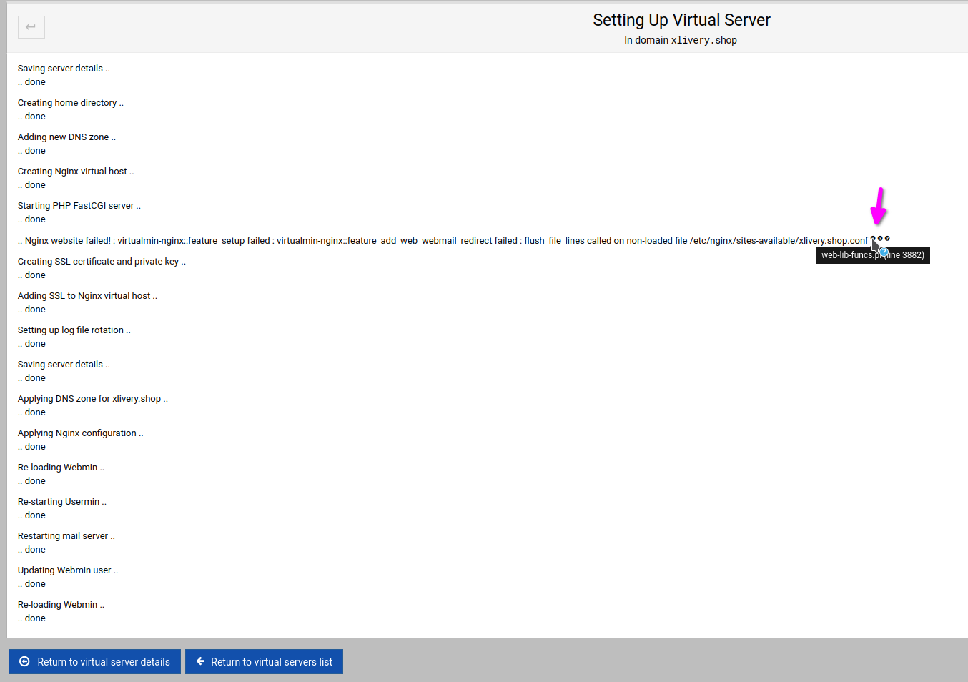Go back to the virtual servers list

coord(264,662)
